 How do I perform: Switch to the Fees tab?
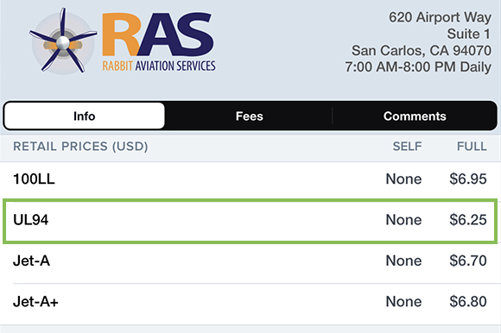point(250,116)
